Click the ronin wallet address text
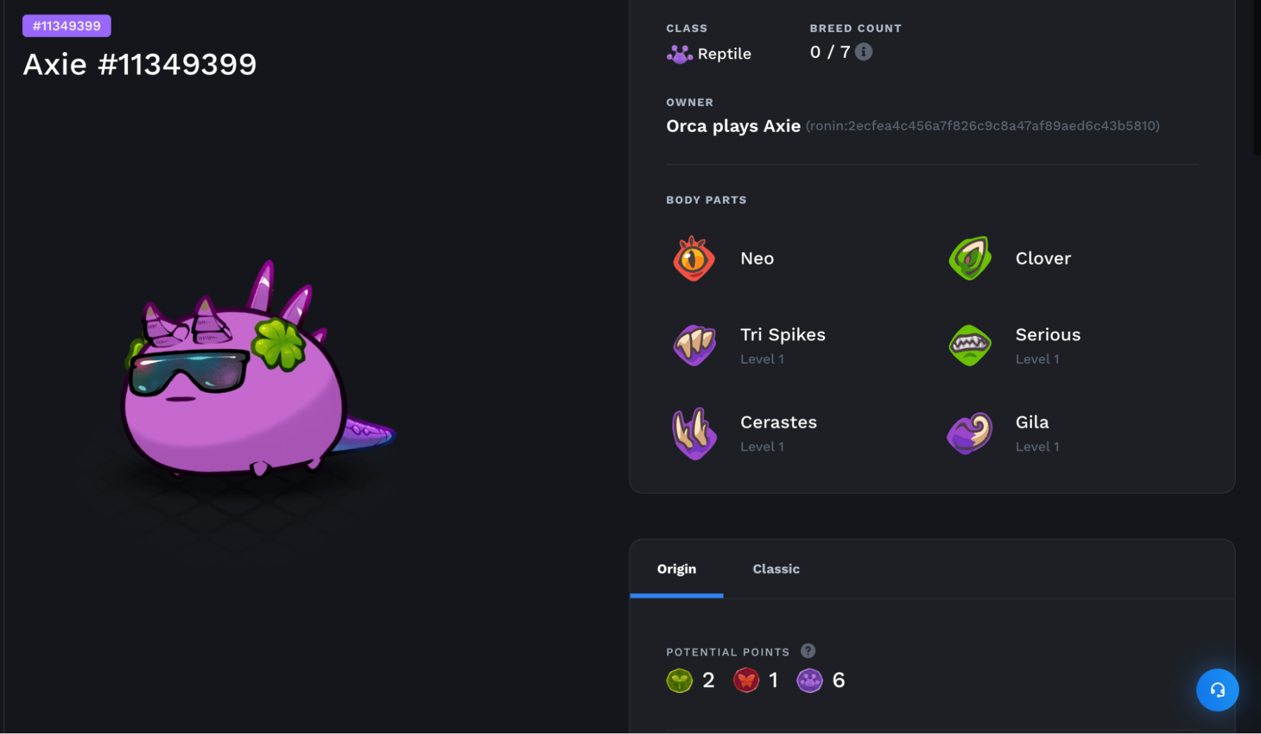The image size is (1261, 734). [x=983, y=125]
